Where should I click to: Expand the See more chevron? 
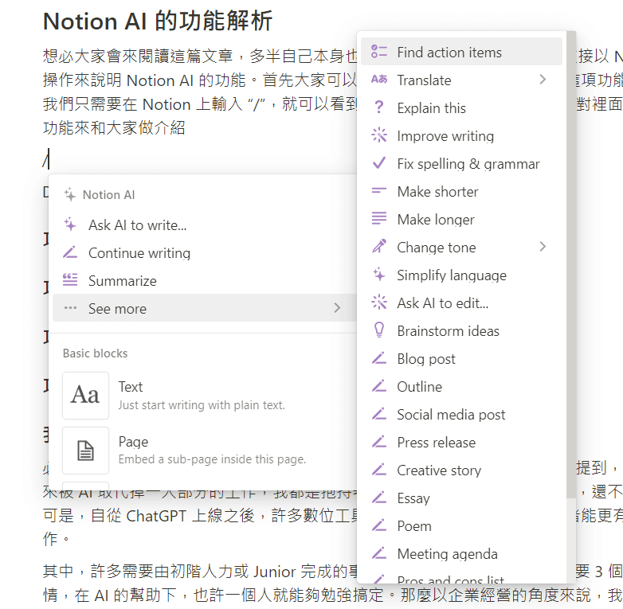click(337, 307)
